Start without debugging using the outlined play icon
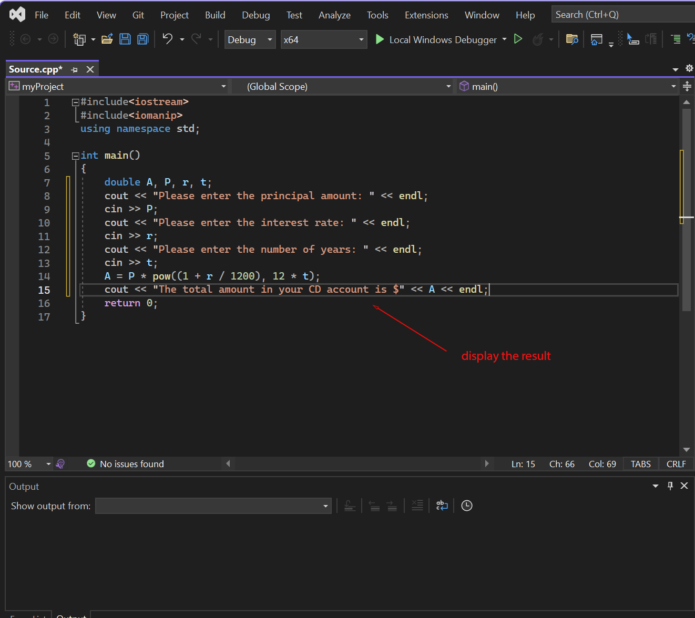The width and height of the screenshot is (695, 618). click(518, 39)
